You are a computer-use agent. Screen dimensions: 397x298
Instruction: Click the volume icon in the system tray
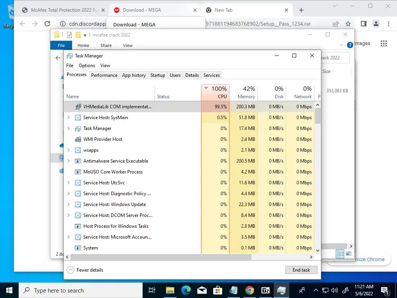335,290
